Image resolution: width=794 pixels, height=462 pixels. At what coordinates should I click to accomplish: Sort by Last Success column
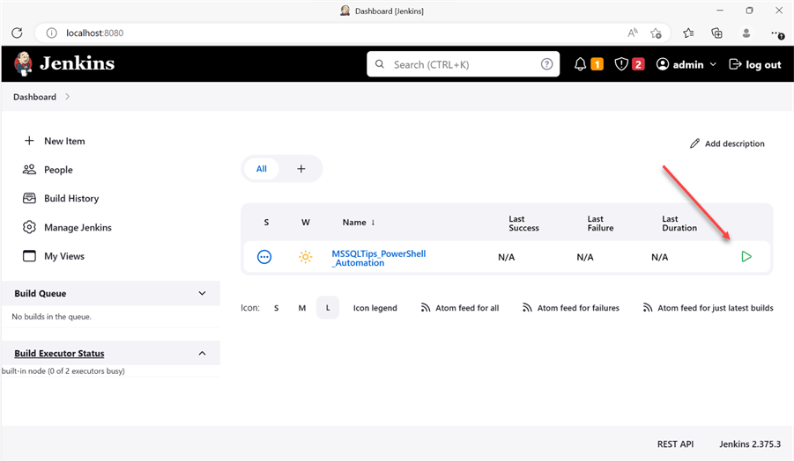[523, 224]
